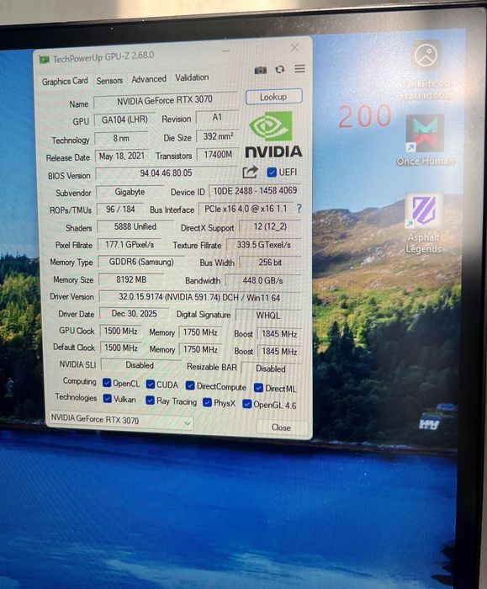Screen dimensions: 487x589
Task: Open the Once Human desktop shortcut
Action: [425, 141]
